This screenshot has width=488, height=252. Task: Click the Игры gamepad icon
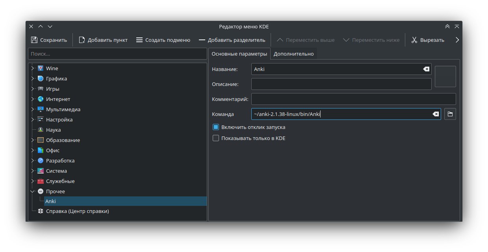[41, 89]
